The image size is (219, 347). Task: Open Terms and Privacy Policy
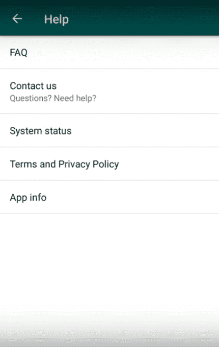(x=109, y=164)
